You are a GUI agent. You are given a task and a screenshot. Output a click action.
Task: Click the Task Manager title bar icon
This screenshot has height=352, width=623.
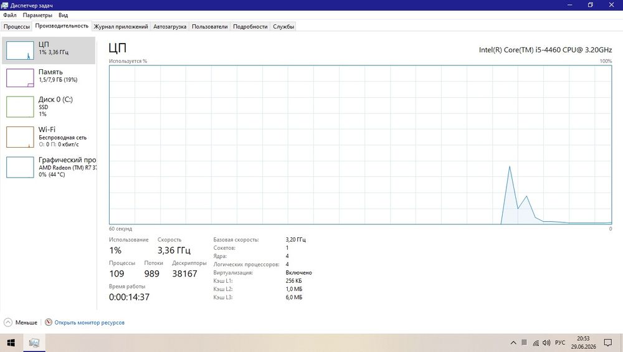(x=5, y=5)
